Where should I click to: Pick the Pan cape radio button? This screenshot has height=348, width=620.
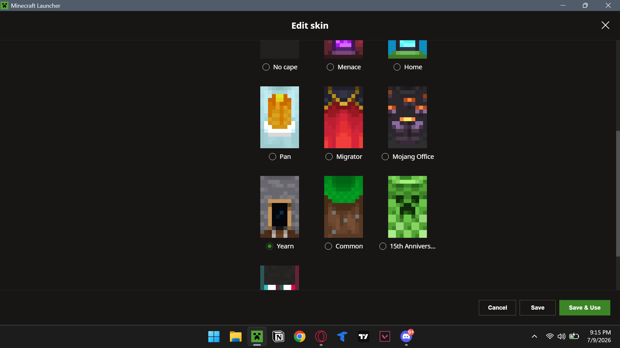point(272,157)
